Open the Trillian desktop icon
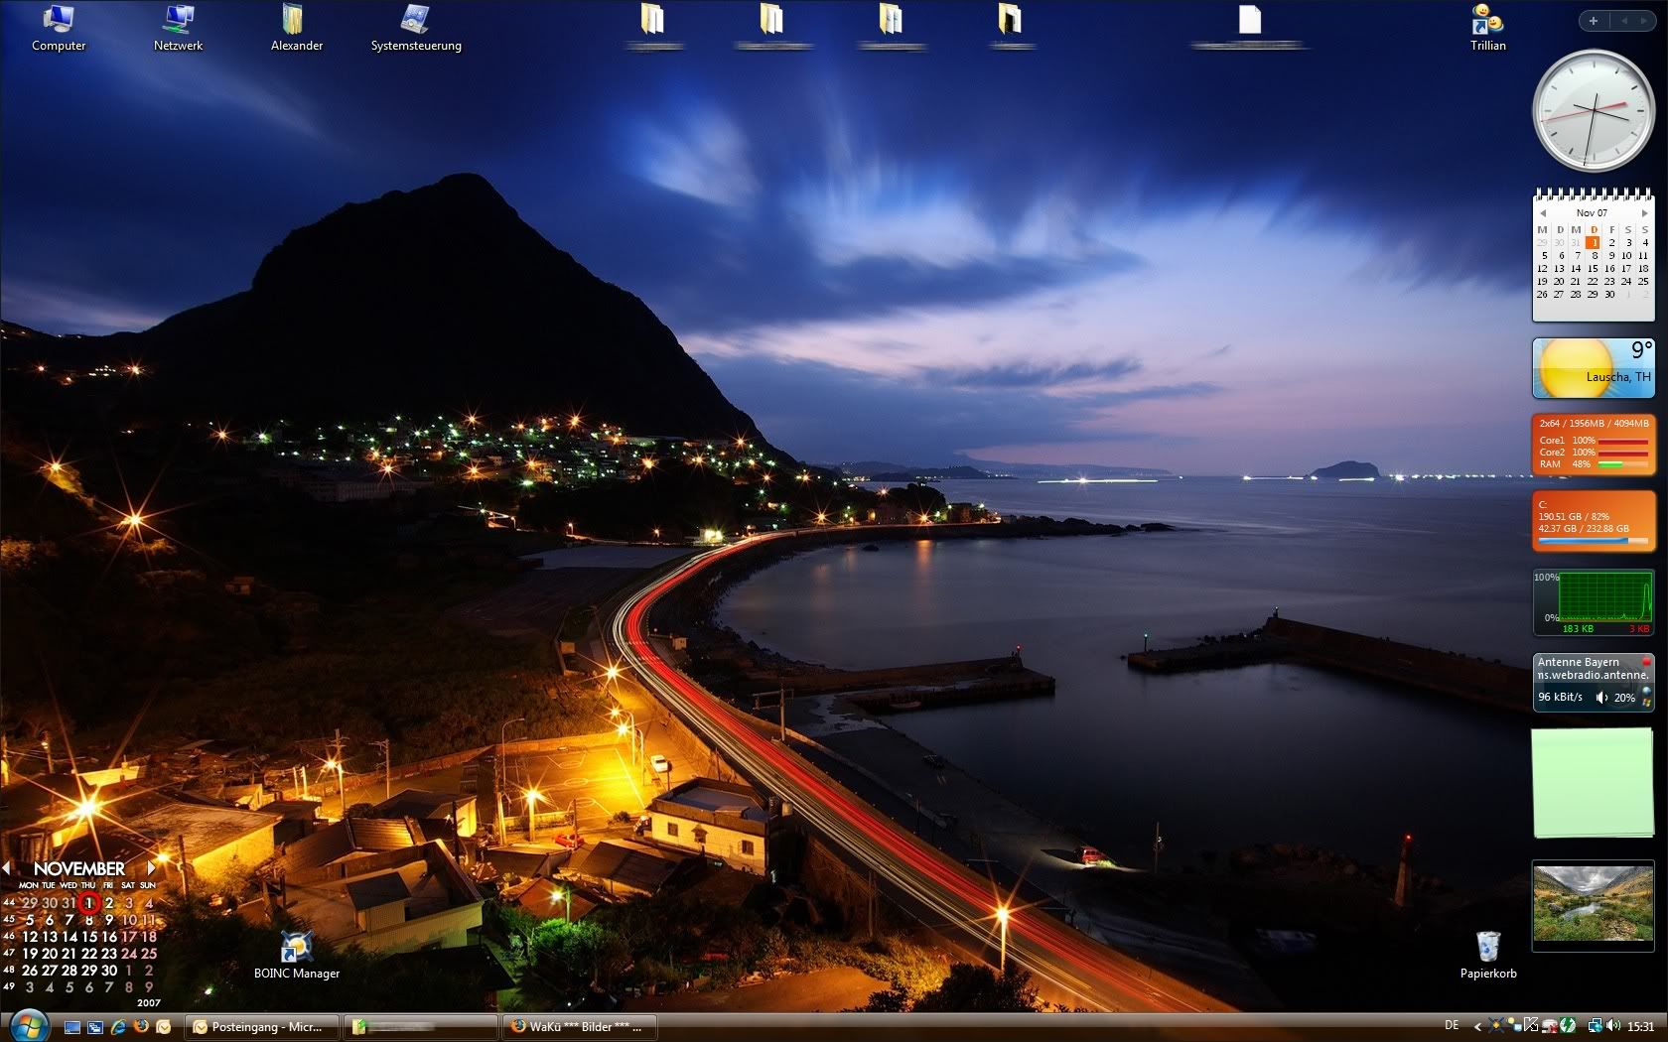 point(1487,20)
